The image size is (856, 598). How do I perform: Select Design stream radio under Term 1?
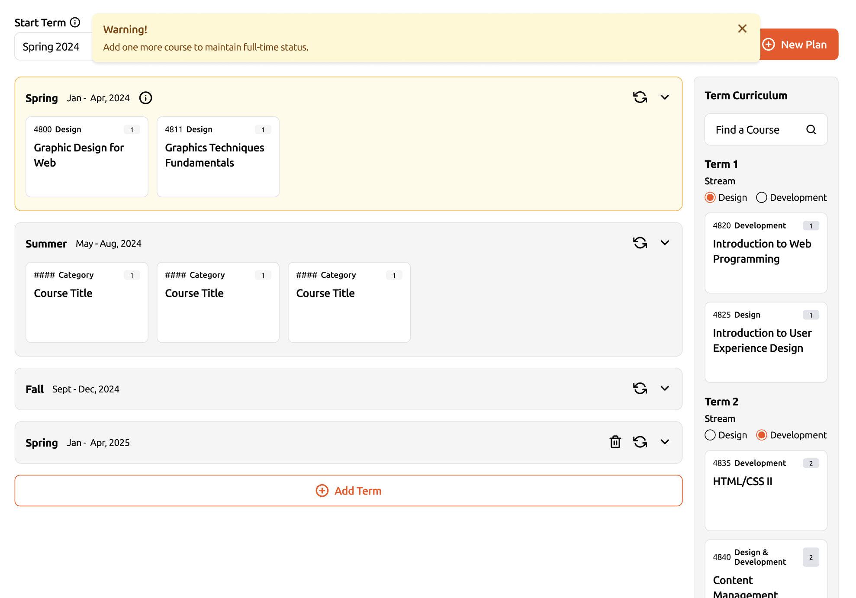tap(710, 198)
